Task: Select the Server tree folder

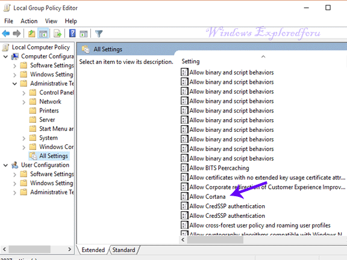Action: [47, 120]
